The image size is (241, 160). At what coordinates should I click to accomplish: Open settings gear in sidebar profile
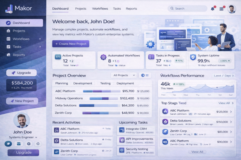[29, 144]
